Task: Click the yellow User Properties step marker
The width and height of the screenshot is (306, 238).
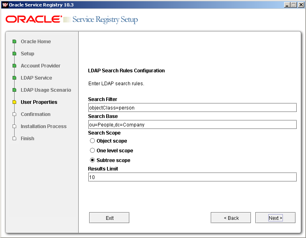Action: (x=14, y=102)
